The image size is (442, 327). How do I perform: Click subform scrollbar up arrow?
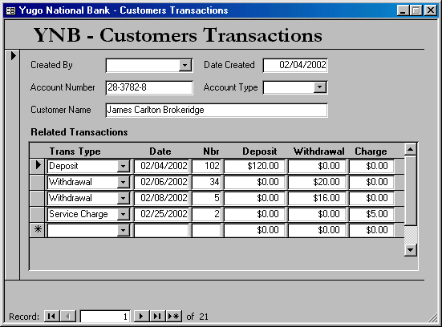click(411, 149)
